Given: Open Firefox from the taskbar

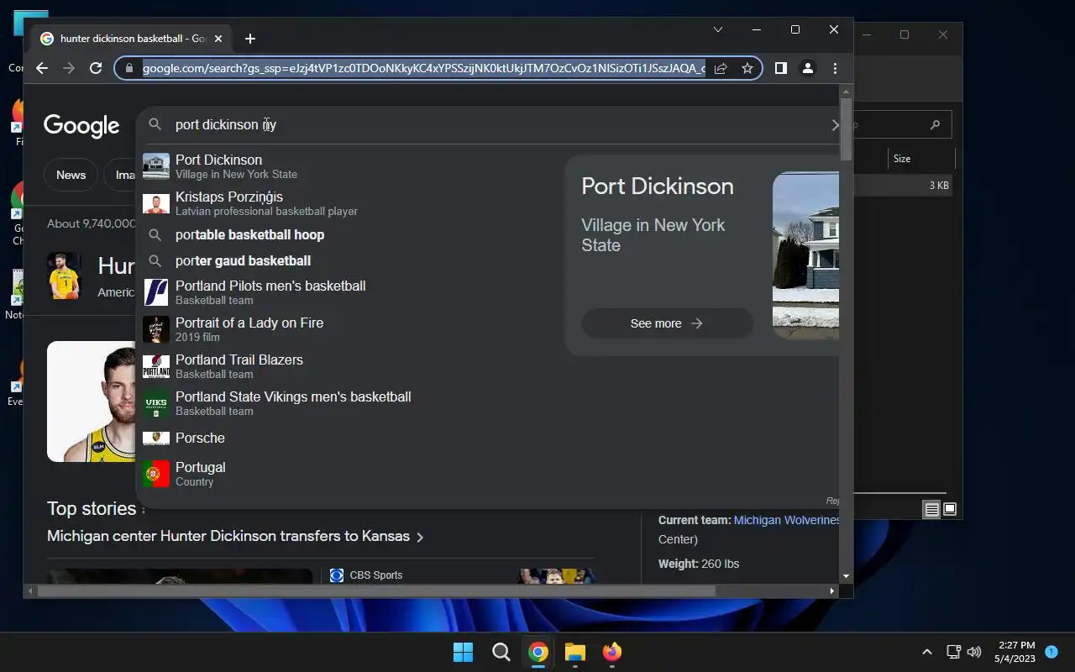Looking at the screenshot, I should (x=612, y=652).
